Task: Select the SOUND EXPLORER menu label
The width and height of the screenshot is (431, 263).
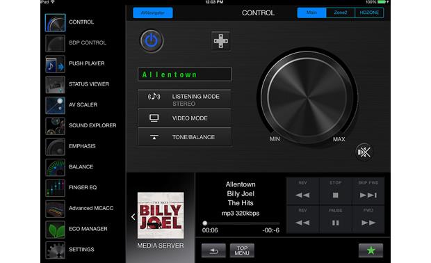Action: 92,125
